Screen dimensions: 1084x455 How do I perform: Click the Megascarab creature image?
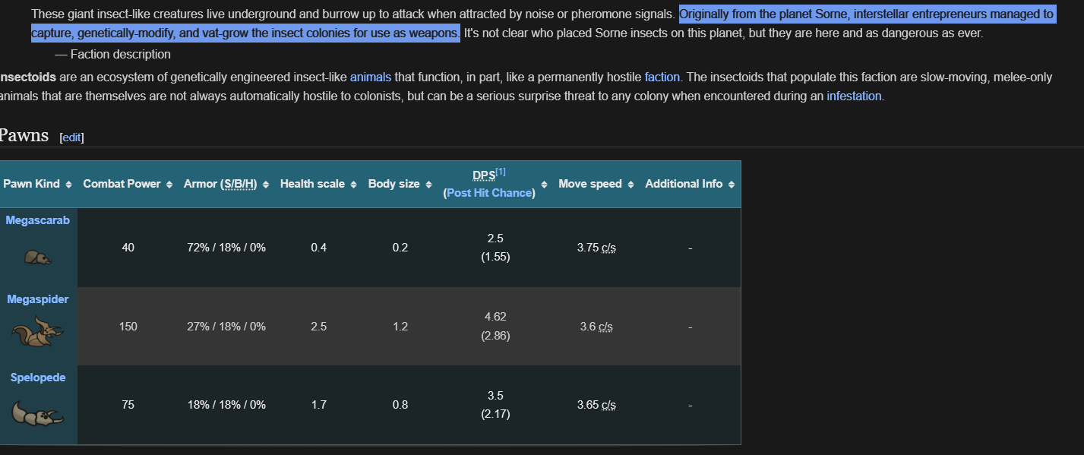pos(38,258)
